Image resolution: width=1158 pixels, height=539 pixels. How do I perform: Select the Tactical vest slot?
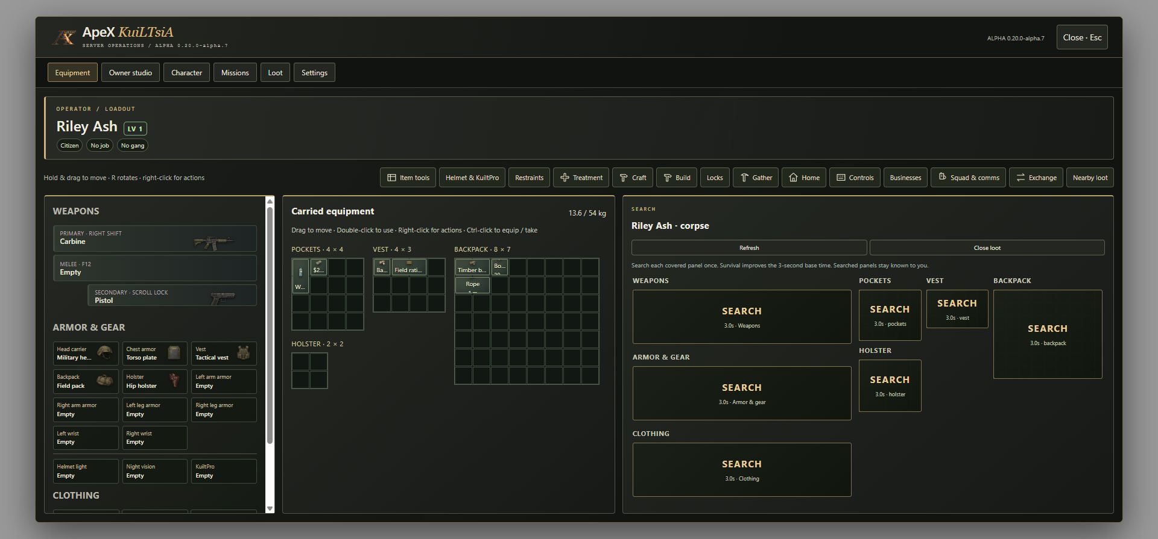pos(224,354)
